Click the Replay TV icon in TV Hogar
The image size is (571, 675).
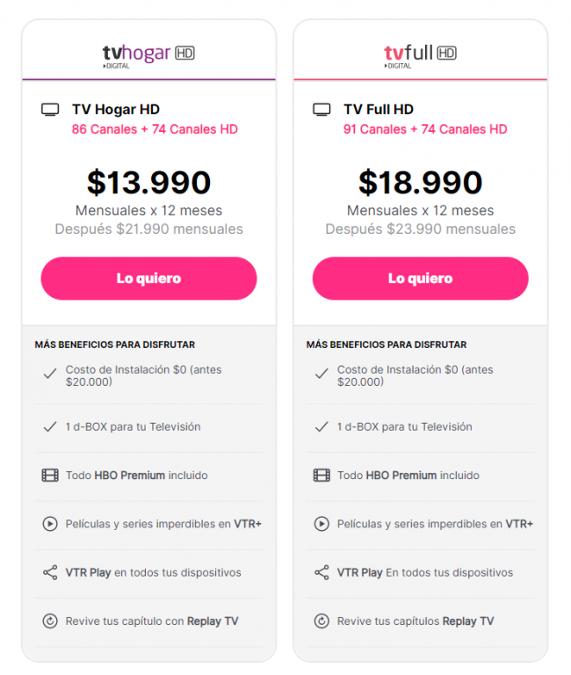pyautogui.click(x=50, y=621)
